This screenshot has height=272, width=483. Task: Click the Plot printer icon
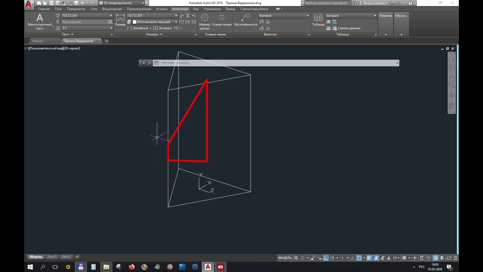[76, 3]
